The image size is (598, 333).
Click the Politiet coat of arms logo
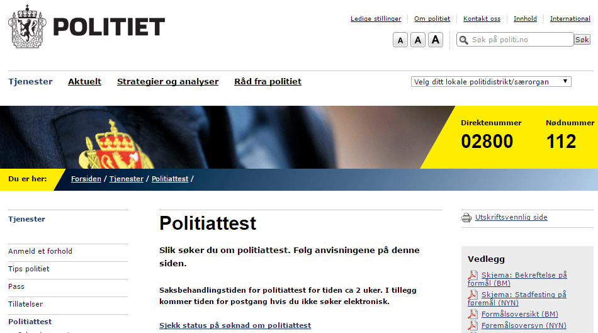click(27, 26)
